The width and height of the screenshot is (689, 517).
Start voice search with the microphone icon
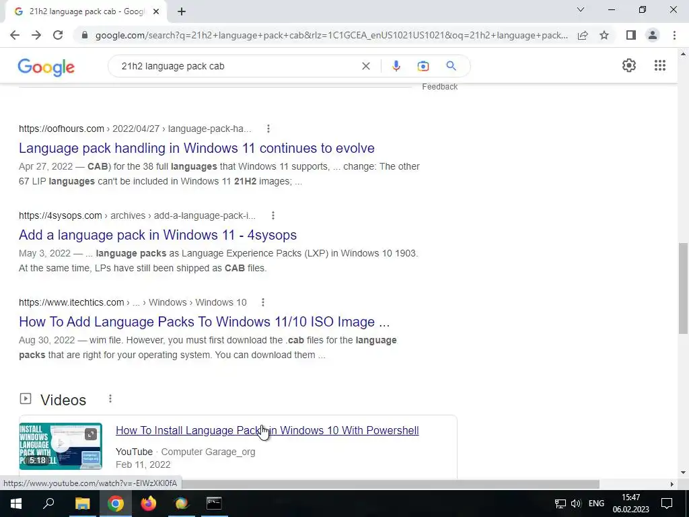pyautogui.click(x=396, y=66)
